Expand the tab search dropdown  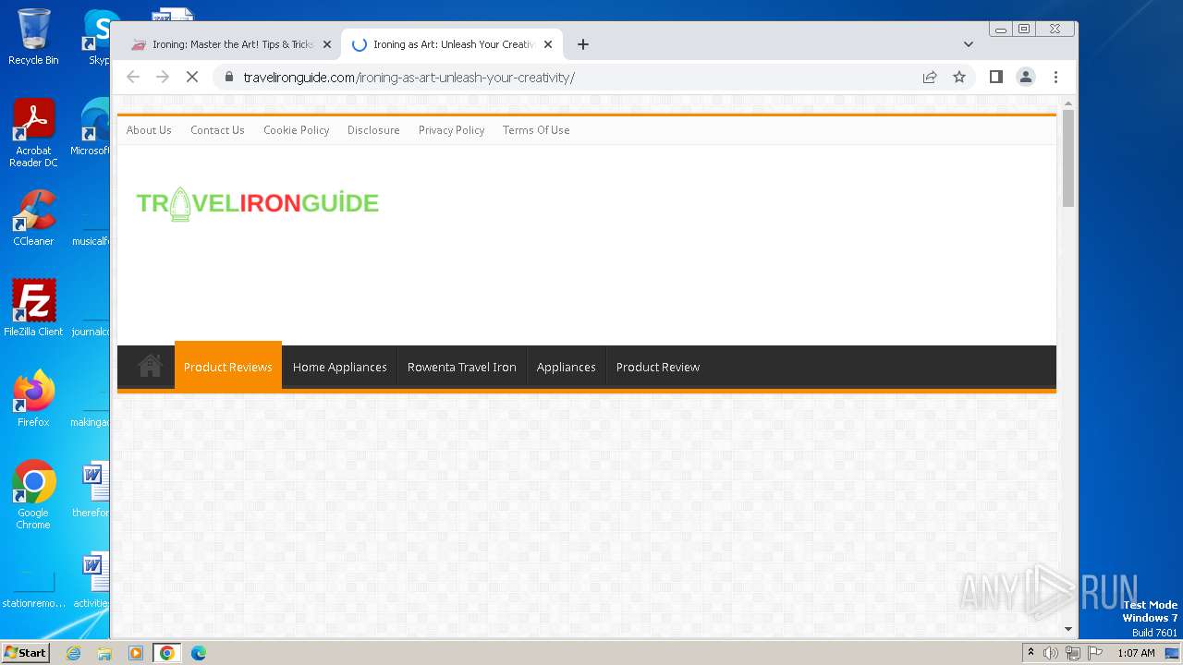[968, 44]
